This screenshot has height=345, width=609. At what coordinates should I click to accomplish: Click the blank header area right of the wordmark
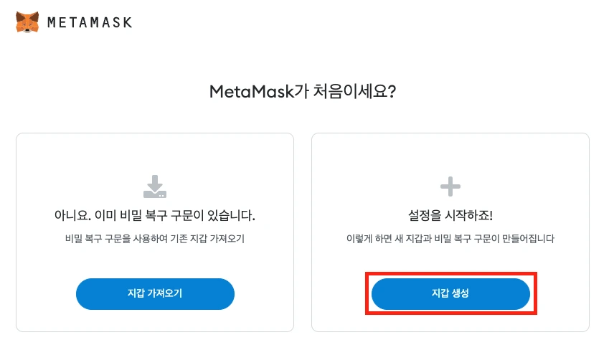pos(359,22)
